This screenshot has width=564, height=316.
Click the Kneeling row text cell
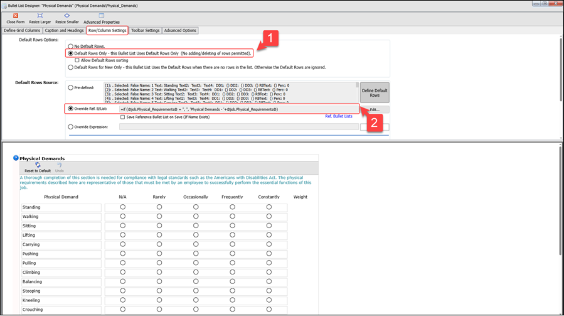[x=61, y=300]
